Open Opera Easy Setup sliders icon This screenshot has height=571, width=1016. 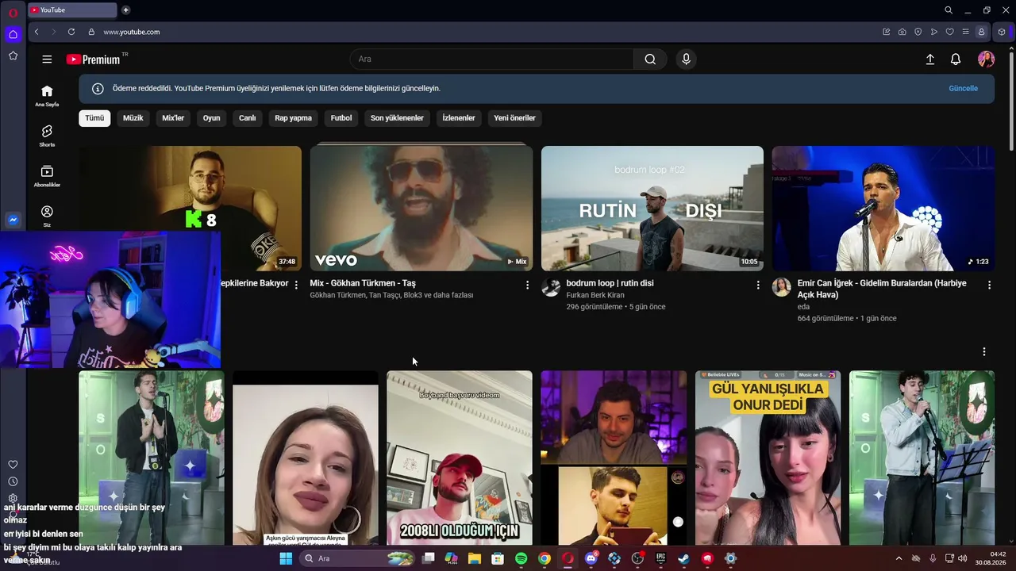pyautogui.click(x=966, y=32)
